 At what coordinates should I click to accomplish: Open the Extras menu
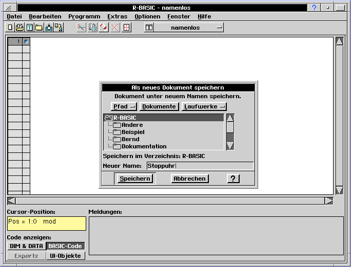(118, 16)
